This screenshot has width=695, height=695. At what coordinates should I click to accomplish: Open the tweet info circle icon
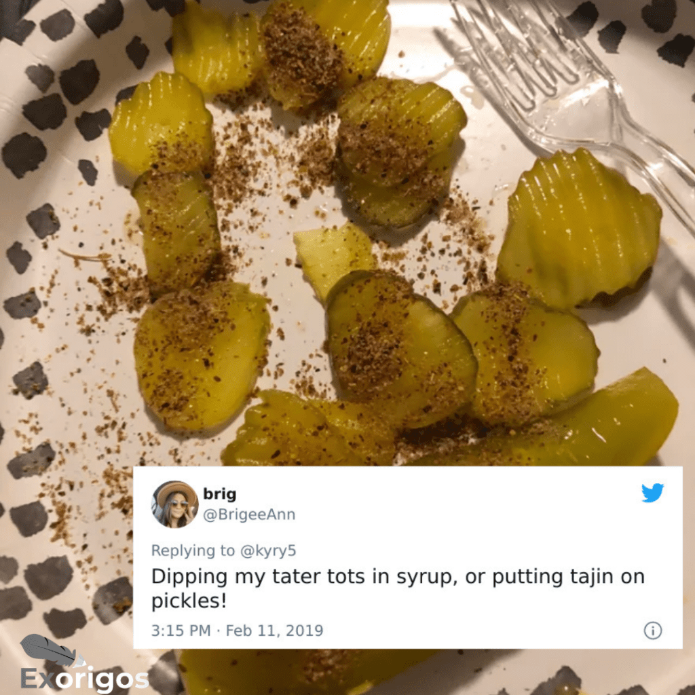point(652,631)
